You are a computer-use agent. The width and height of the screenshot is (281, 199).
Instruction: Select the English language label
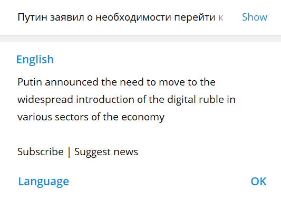pos(35,60)
